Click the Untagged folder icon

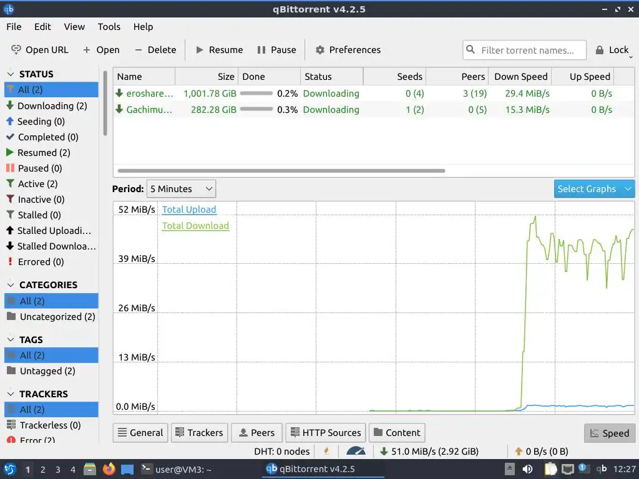click(11, 370)
